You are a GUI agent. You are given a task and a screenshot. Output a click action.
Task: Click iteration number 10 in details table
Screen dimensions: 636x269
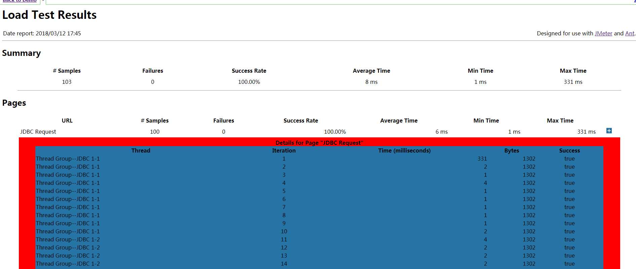pos(284,231)
